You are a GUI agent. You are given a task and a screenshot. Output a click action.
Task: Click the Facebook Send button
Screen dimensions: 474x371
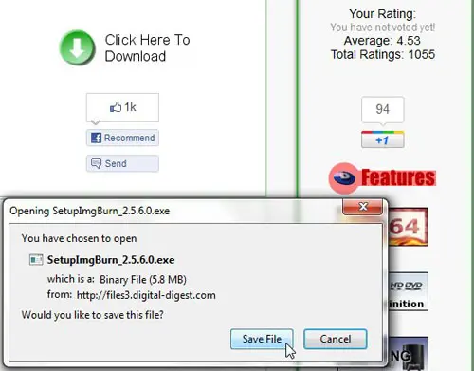coord(122,163)
